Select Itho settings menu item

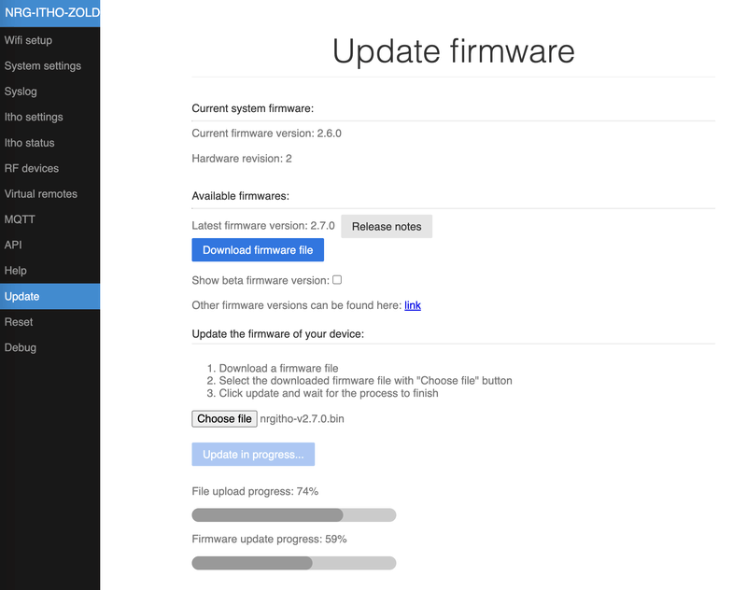click(34, 117)
